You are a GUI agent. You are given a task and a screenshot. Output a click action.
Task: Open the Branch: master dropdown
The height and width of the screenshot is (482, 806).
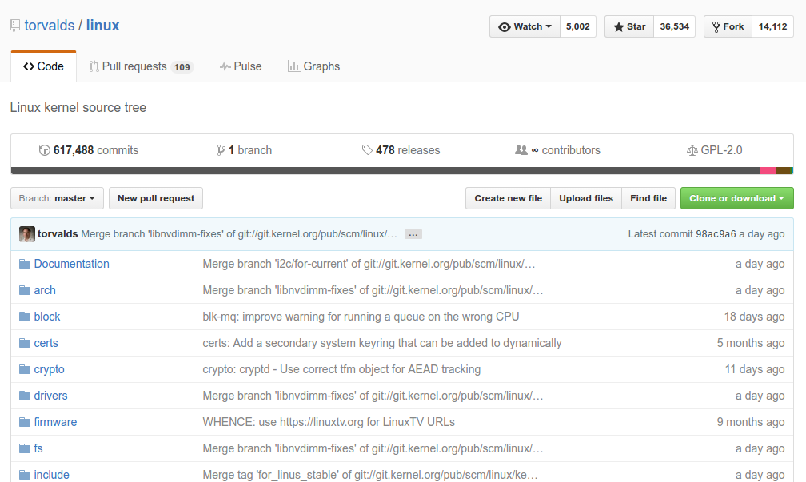point(57,198)
